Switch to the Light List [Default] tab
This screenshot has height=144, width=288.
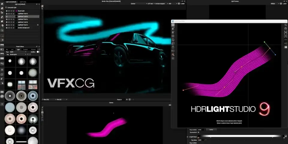click(11, 2)
